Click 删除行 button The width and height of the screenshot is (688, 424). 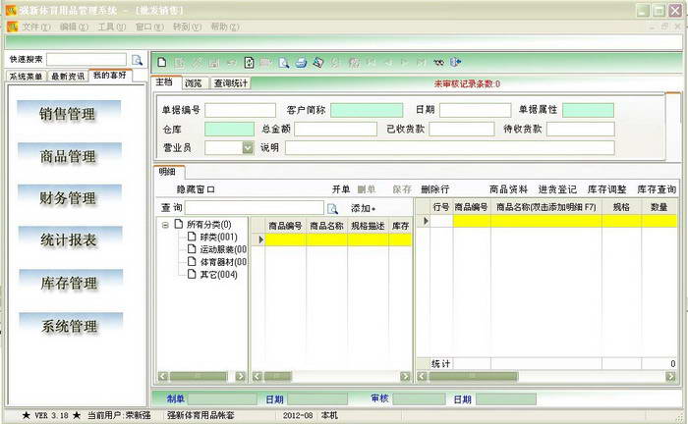point(434,189)
